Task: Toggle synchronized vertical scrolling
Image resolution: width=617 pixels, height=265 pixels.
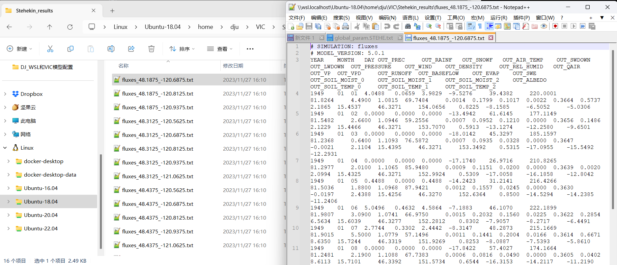Action: coord(450,26)
